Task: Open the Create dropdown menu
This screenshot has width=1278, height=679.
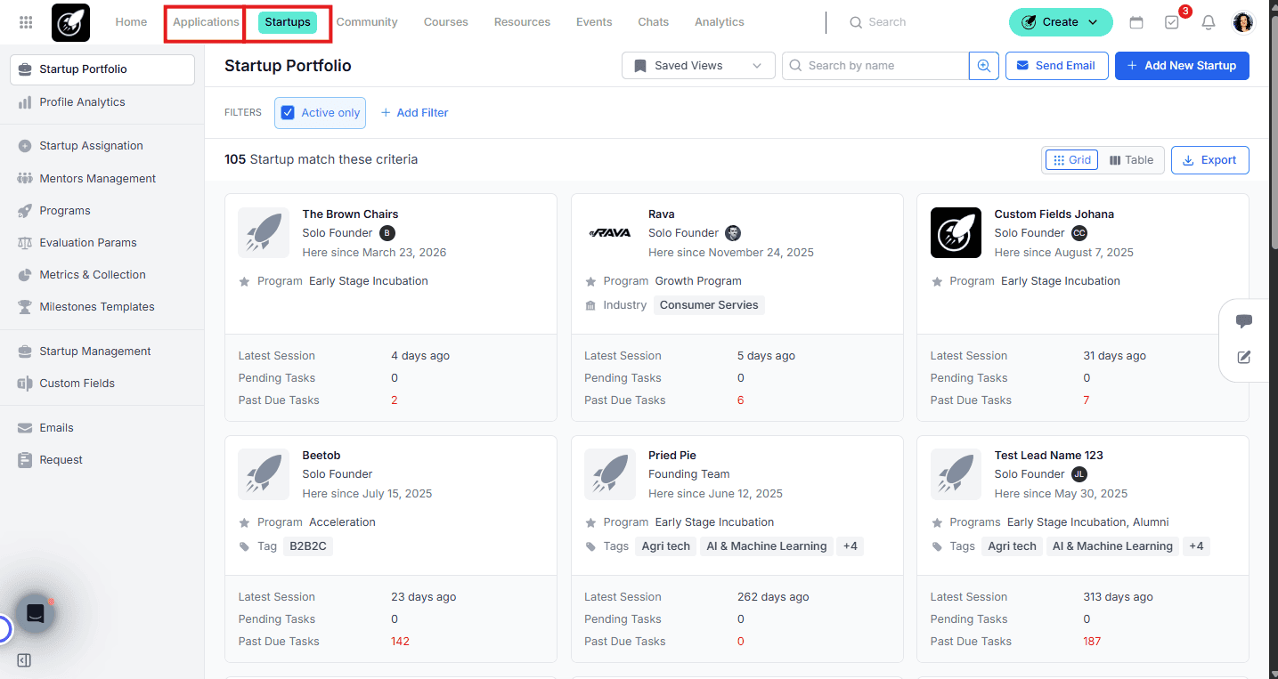Action: point(1061,22)
